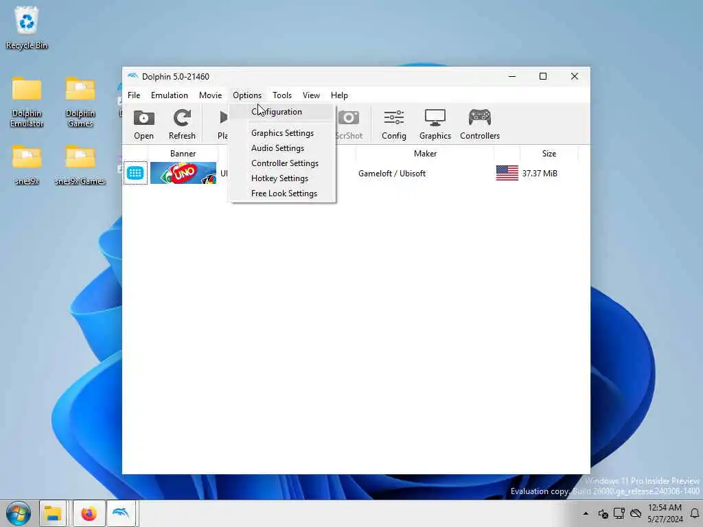Open File Explorer from taskbar
The image size is (703, 527).
click(x=53, y=513)
